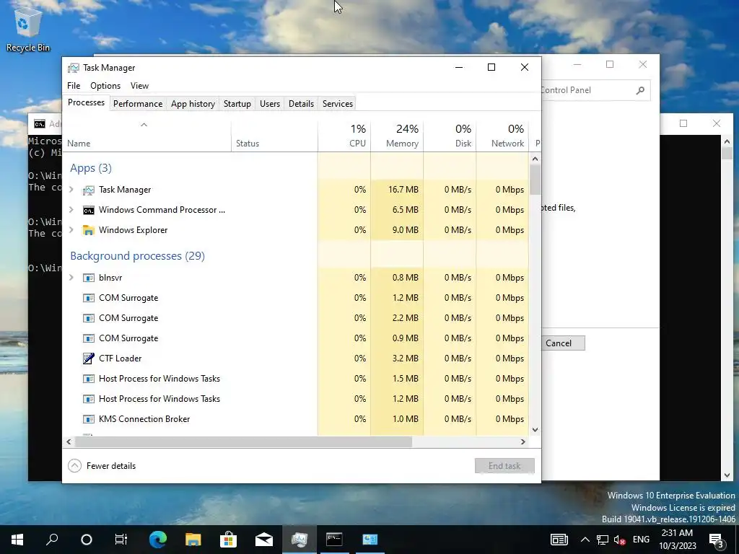Click the Background processes (29) heading
The width and height of the screenshot is (739, 554).
(138, 256)
